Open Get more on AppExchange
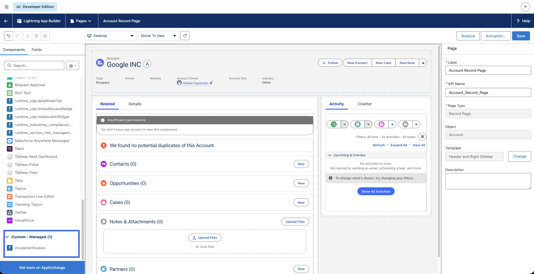 click(x=42, y=268)
